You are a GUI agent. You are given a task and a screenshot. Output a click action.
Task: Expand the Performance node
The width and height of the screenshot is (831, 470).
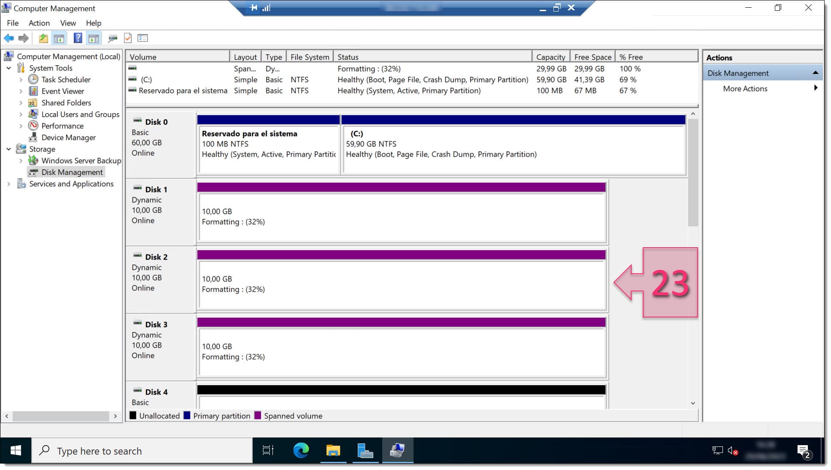point(21,126)
